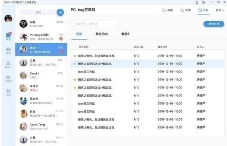Switch to the 我发布的 tab
Image resolution: width=227 pixels, height=146 pixels.
point(102,34)
